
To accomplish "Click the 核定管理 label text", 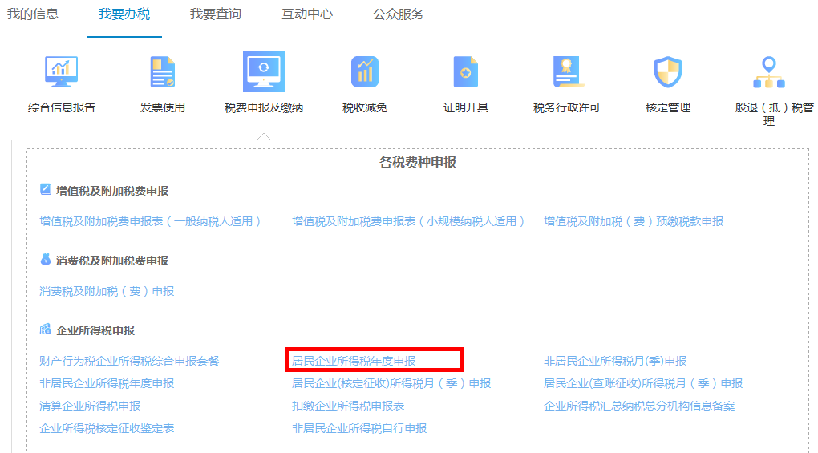I will click(x=668, y=108).
